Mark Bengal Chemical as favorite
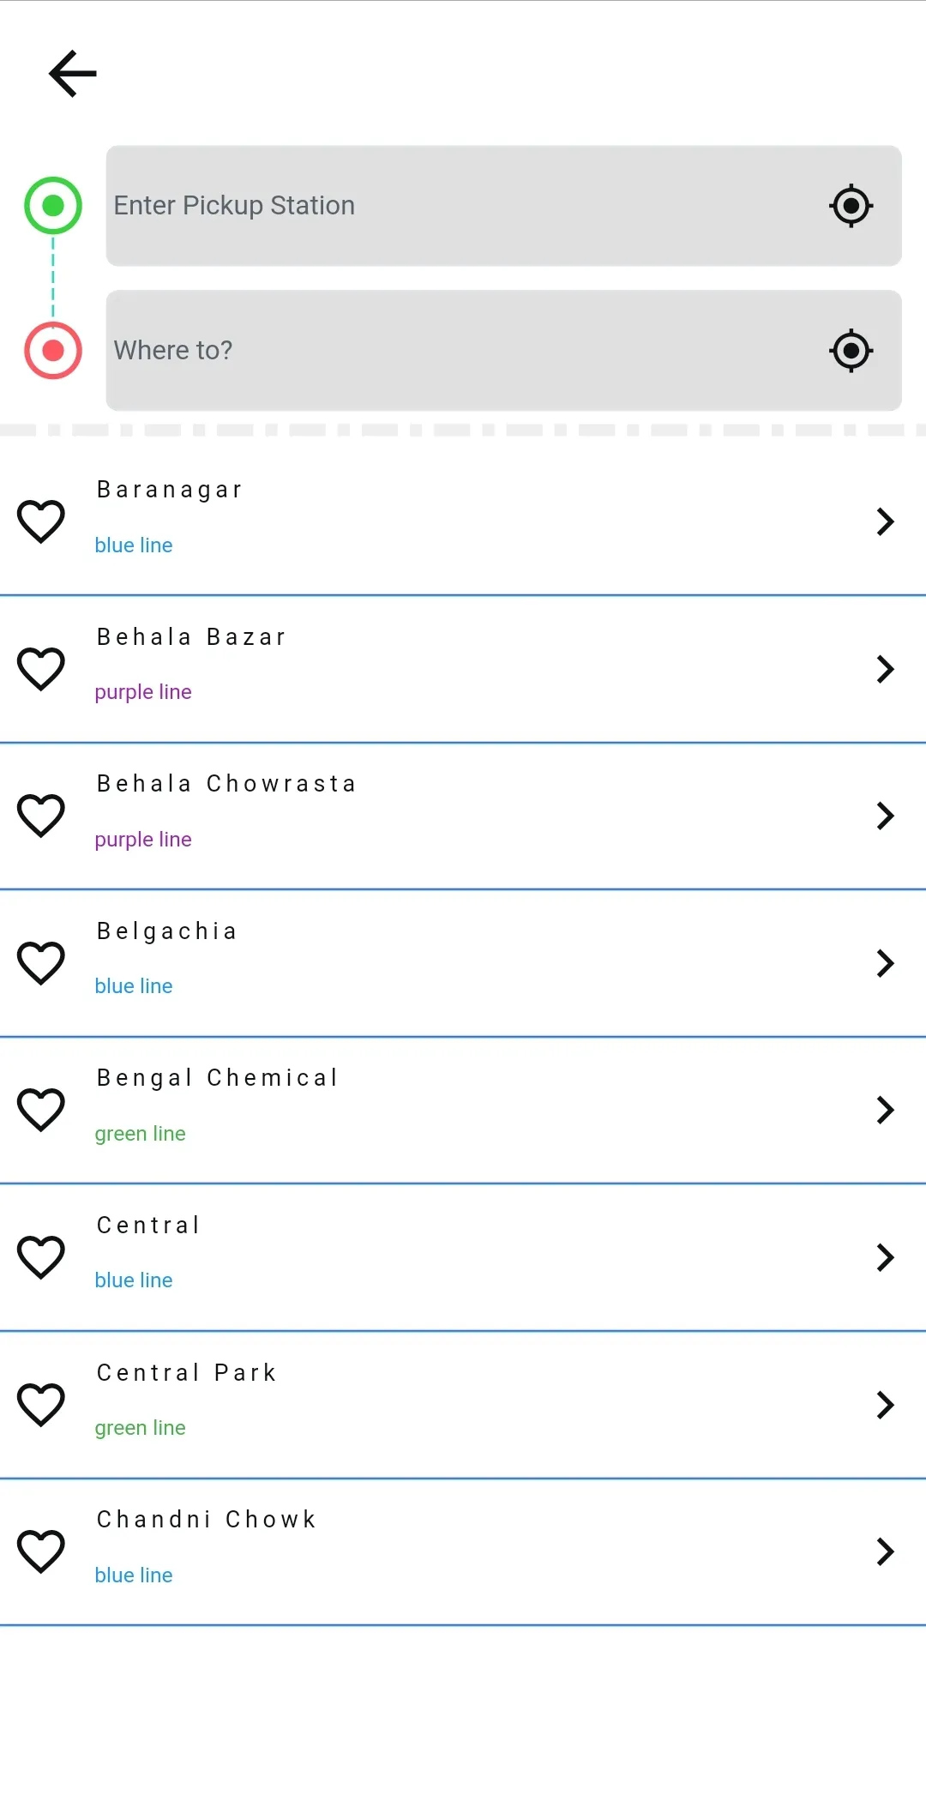 pyautogui.click(x=41, y=1110)
